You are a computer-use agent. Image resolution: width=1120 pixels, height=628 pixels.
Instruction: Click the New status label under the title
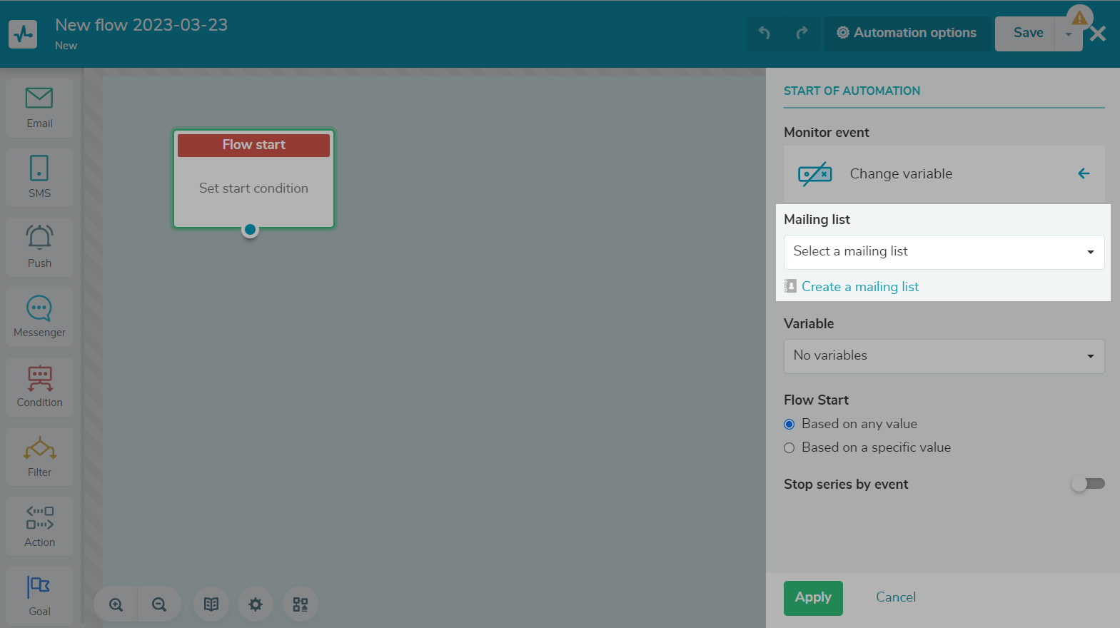66,46
